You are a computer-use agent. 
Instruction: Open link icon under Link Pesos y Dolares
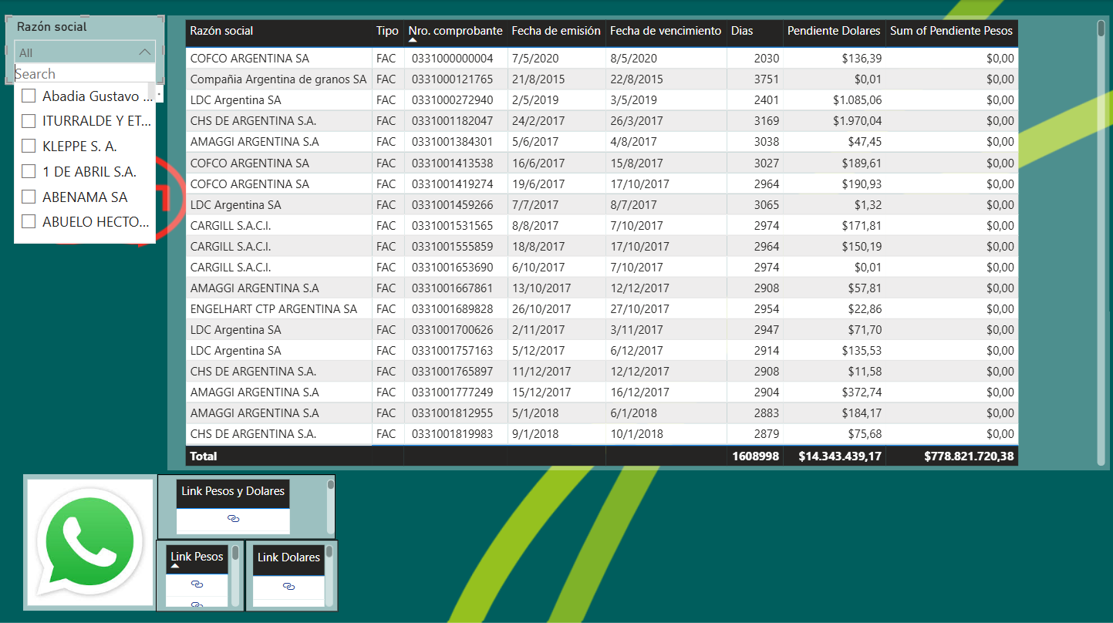233,520
